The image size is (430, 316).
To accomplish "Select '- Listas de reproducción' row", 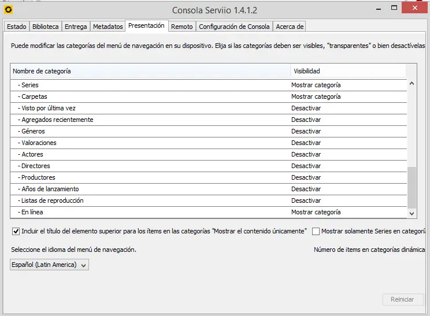I will tap(209, 200).
